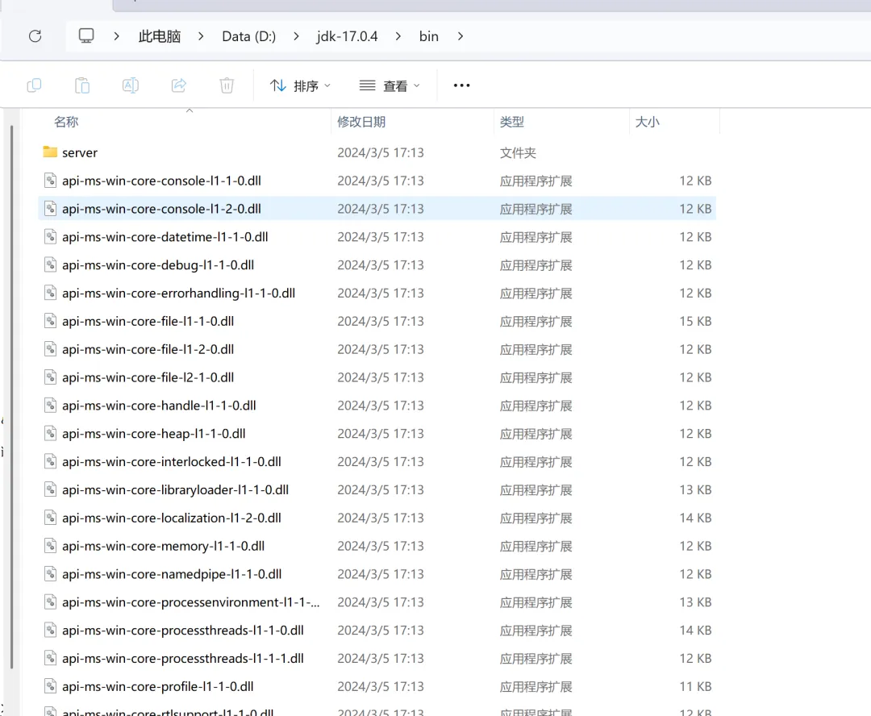Click icon of api-ms-win-core-libraryloader-l1-1-0.dll
This screenshot has width=871, height=716.
point(50,489)
